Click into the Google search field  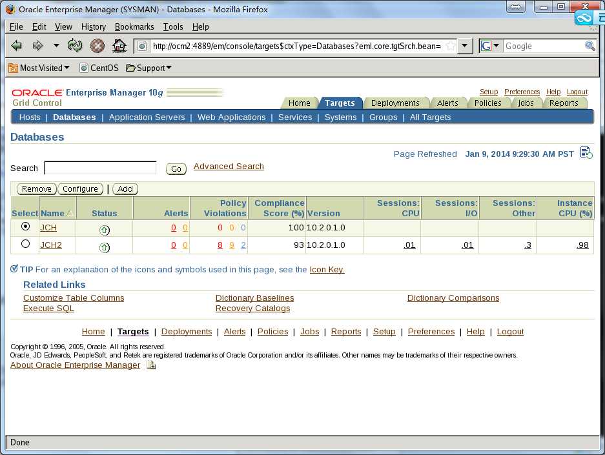tap(543, 46)
